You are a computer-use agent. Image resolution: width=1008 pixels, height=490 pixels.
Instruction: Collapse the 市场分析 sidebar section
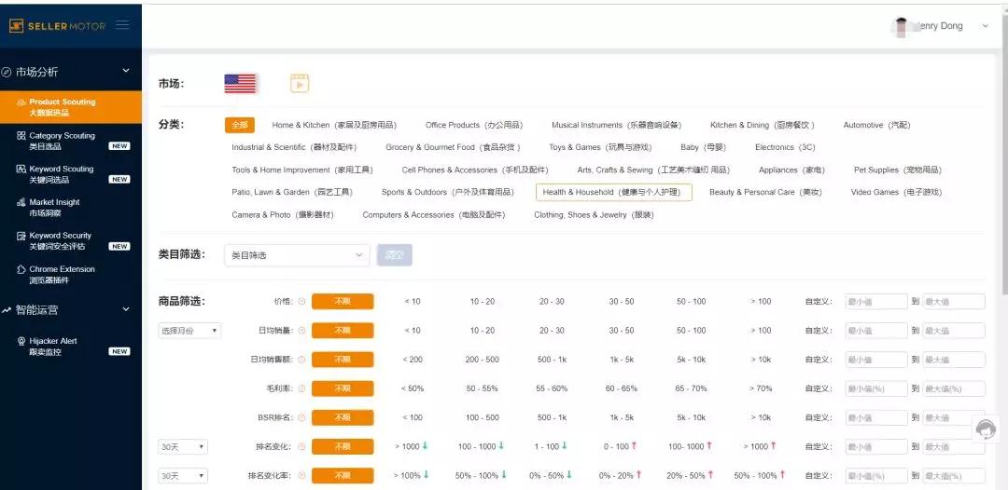point(126,72)
